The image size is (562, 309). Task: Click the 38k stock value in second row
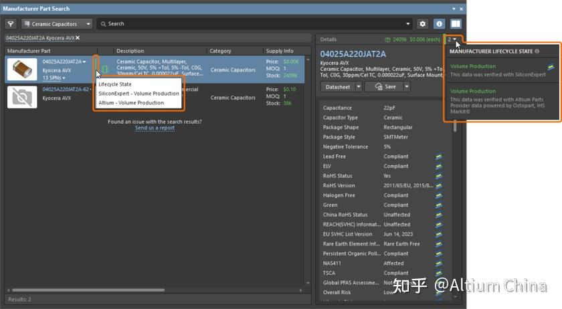click(x=288, y=103)
